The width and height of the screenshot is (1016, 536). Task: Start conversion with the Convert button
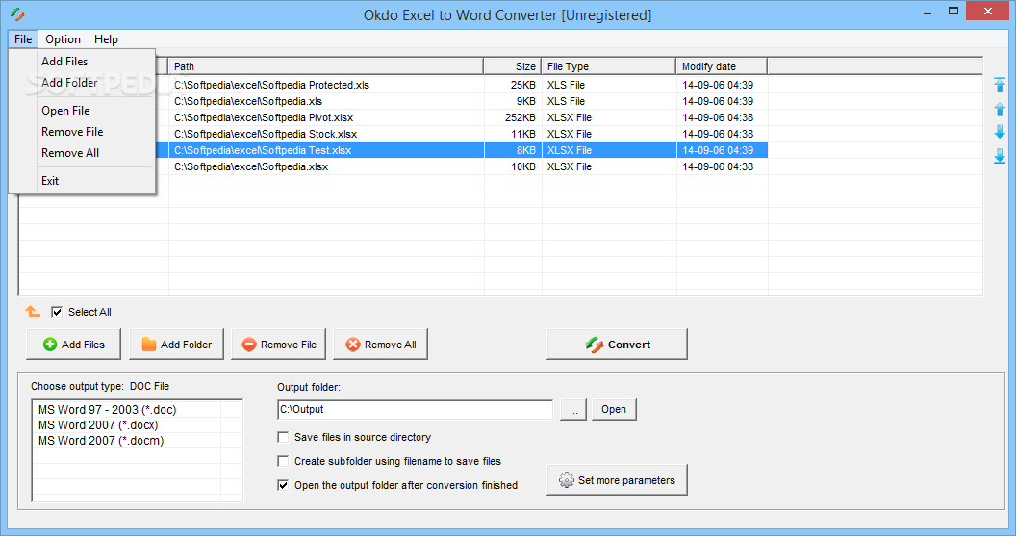617,345
